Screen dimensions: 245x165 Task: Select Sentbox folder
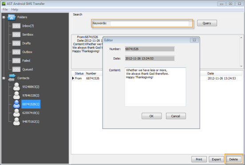coord(28,34)
